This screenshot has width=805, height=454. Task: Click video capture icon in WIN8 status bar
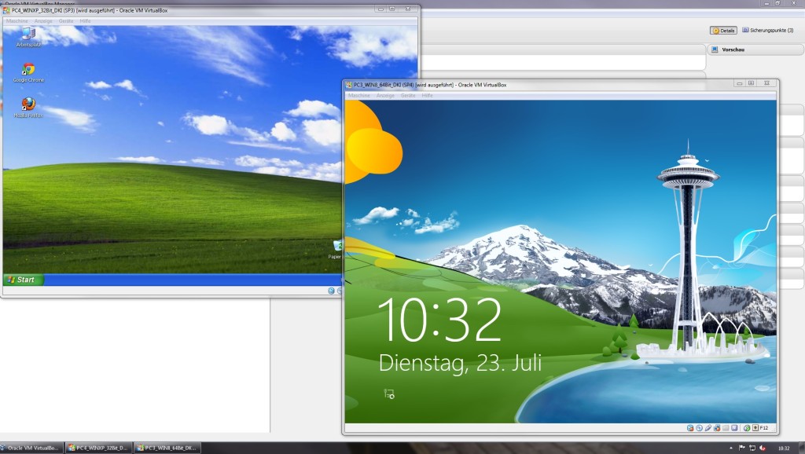click(734, 428)
